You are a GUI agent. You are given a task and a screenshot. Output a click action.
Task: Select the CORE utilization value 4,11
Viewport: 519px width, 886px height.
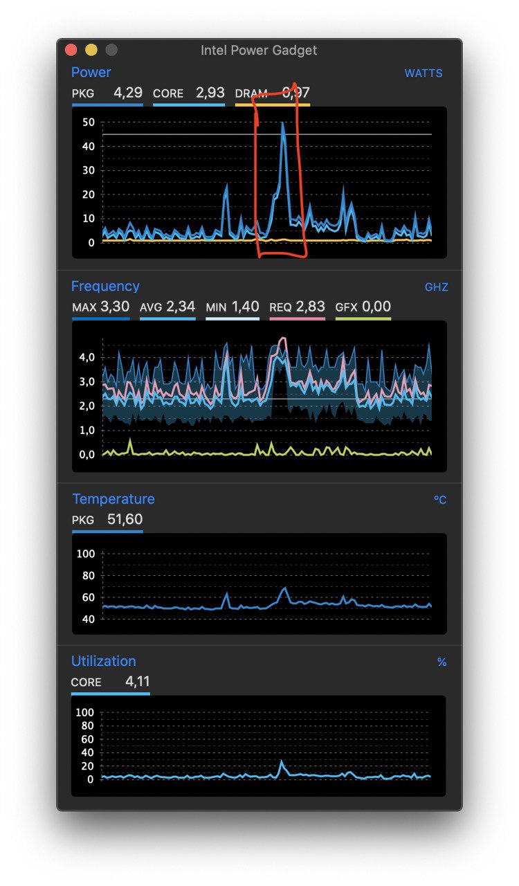pos(138,682)
